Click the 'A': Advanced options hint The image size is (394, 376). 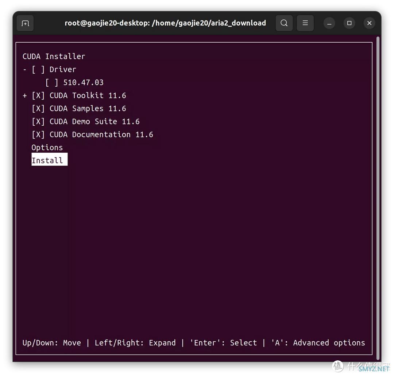(x=318, y=343)
